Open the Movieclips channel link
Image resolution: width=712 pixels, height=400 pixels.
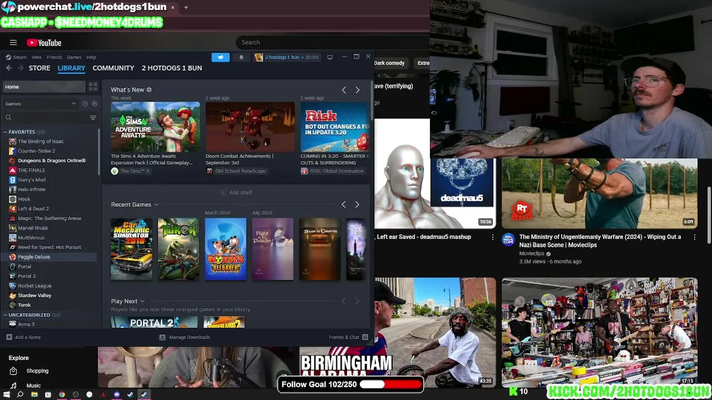[x=531, y=253]
